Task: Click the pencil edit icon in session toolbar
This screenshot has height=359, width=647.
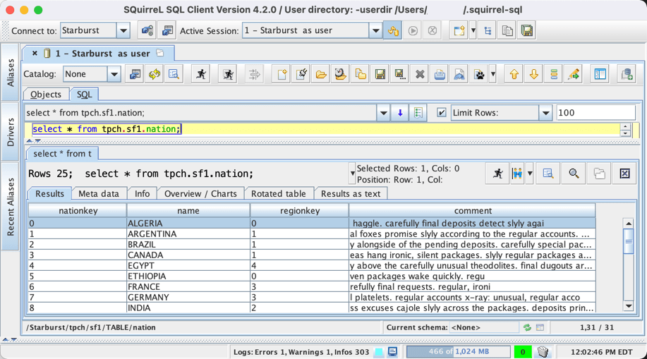Action: click(x=574, y=74)
